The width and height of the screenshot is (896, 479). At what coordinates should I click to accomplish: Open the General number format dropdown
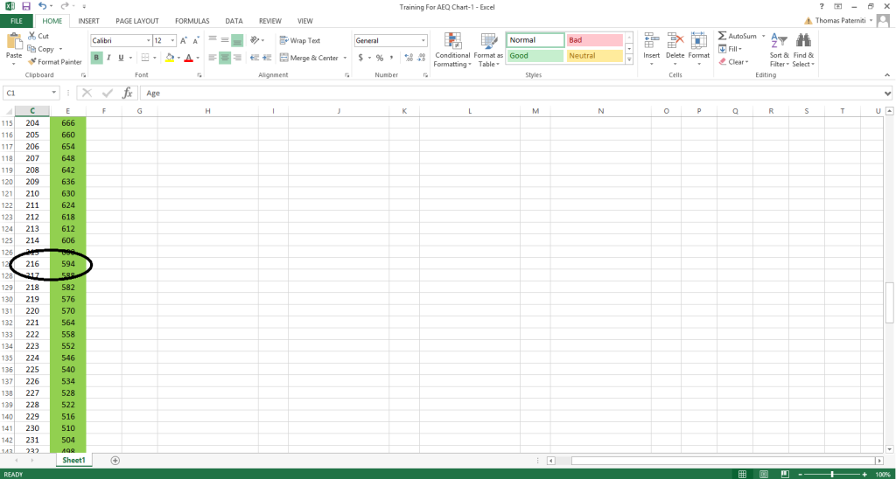(423, 40)
